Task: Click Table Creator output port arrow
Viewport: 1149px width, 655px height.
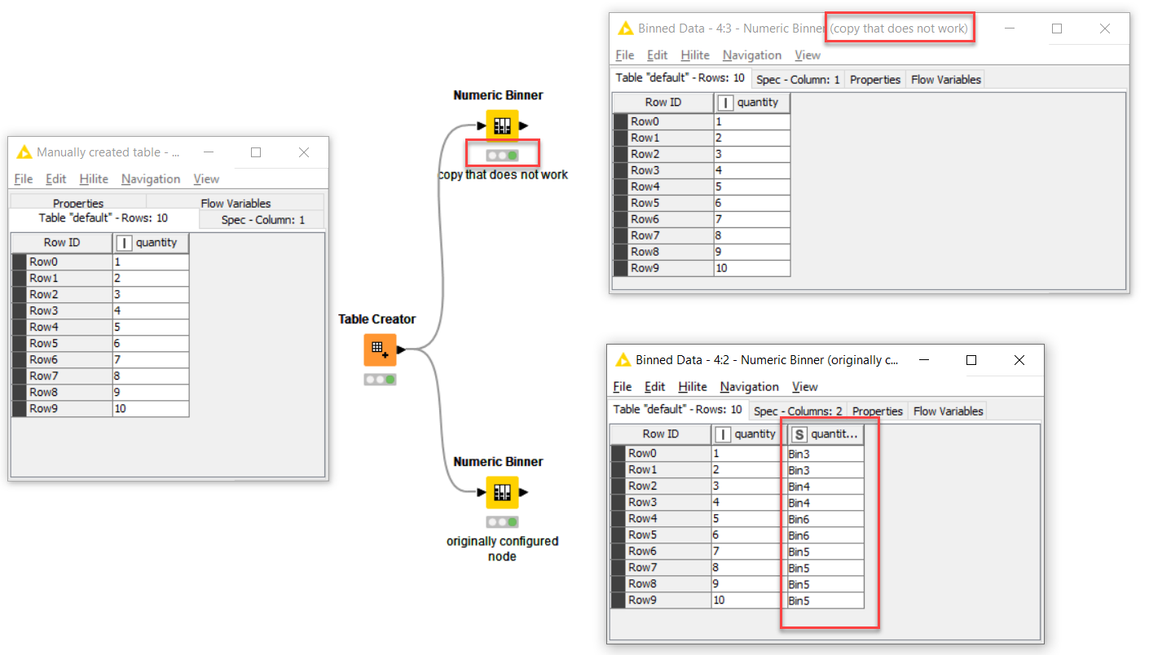Action: point(402,349)
